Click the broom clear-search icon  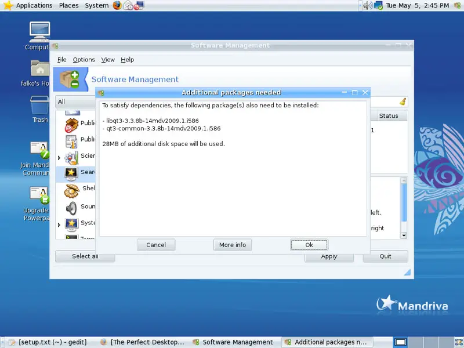(x=403, y=101)
